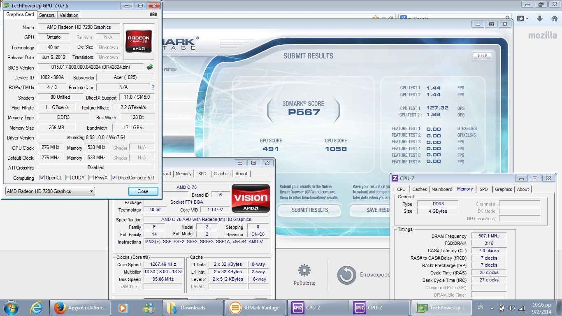Open SPD tab in the left CPU-Z window

(x=202, y=174)
